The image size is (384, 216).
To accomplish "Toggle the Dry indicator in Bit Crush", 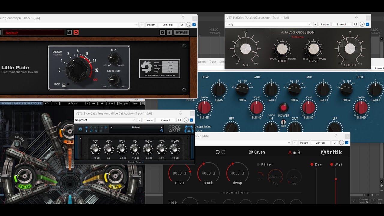I will pos(312,164).
